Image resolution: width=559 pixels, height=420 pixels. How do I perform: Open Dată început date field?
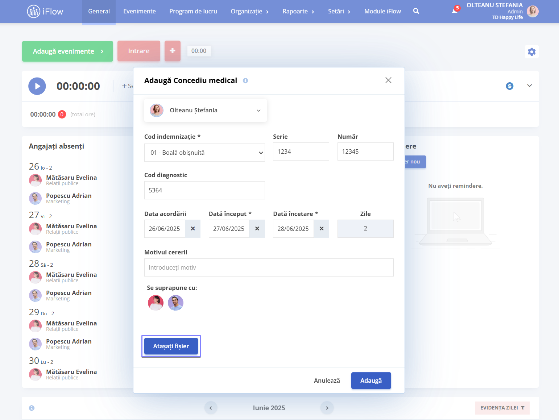tap(229, 229)
